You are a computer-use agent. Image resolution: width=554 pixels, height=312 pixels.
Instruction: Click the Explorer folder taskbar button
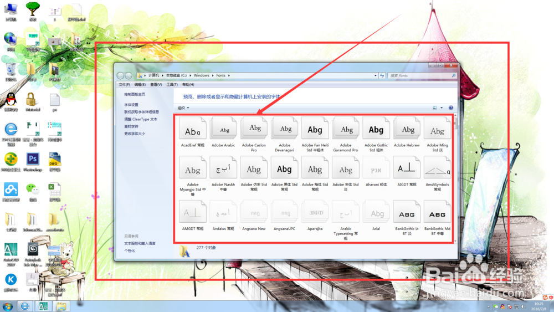click(61, 306)
